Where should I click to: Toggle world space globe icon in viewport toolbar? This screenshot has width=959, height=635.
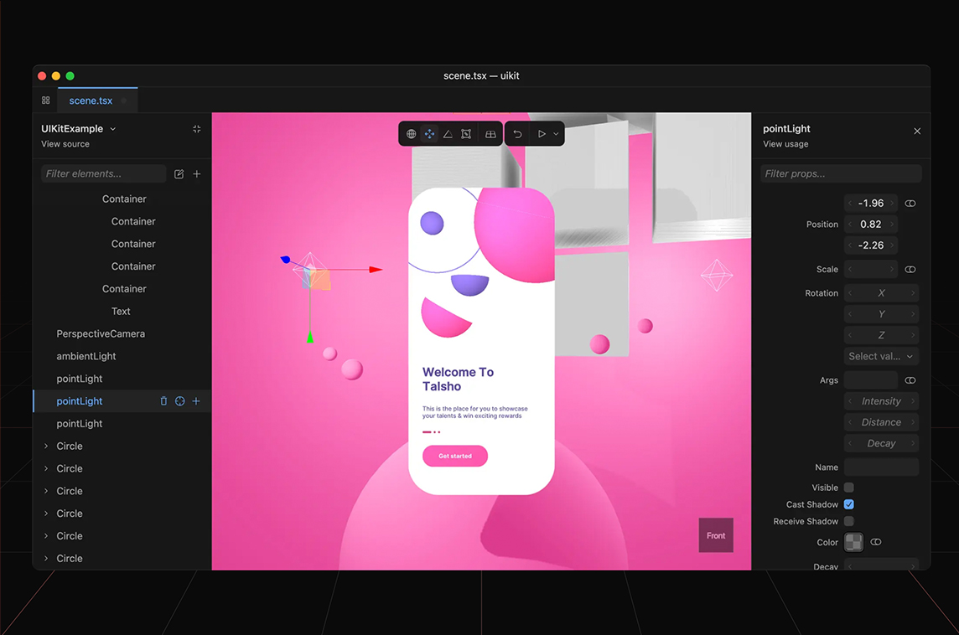(411, 134)
